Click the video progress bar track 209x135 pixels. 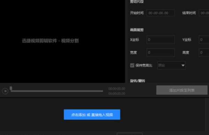(x=57, y=91)
